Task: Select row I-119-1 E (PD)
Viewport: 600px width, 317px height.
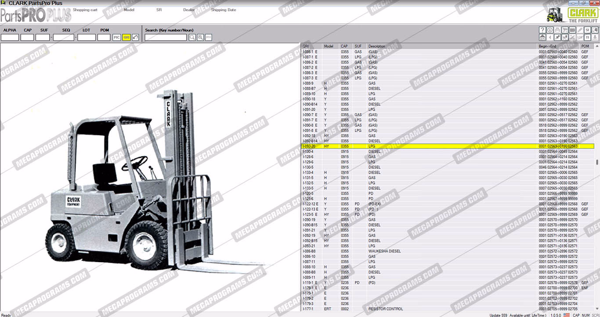Action: tap(448, 283)
